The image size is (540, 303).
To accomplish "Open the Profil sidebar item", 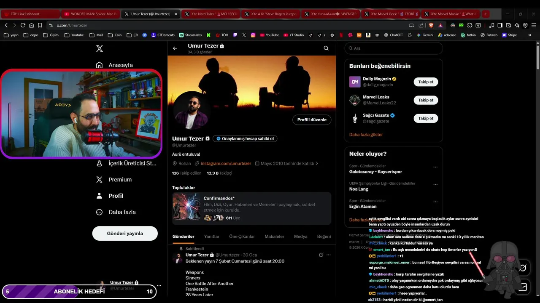I will click(110, 196).
